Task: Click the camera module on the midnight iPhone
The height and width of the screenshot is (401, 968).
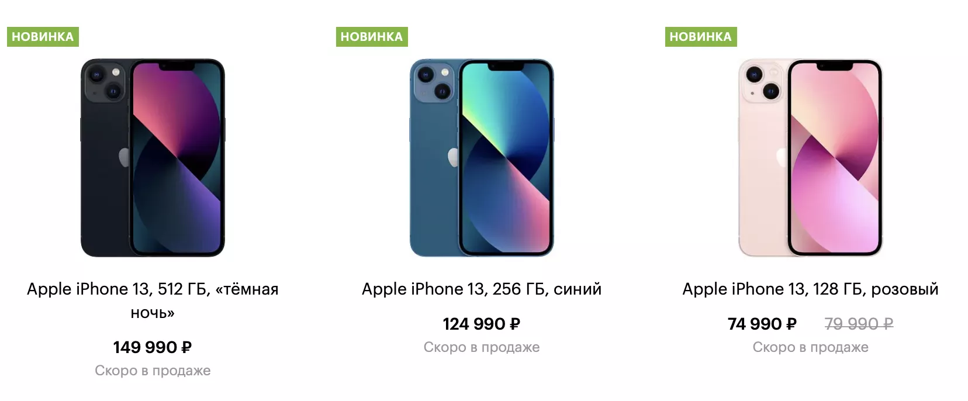Action: (x=105, y=81)
